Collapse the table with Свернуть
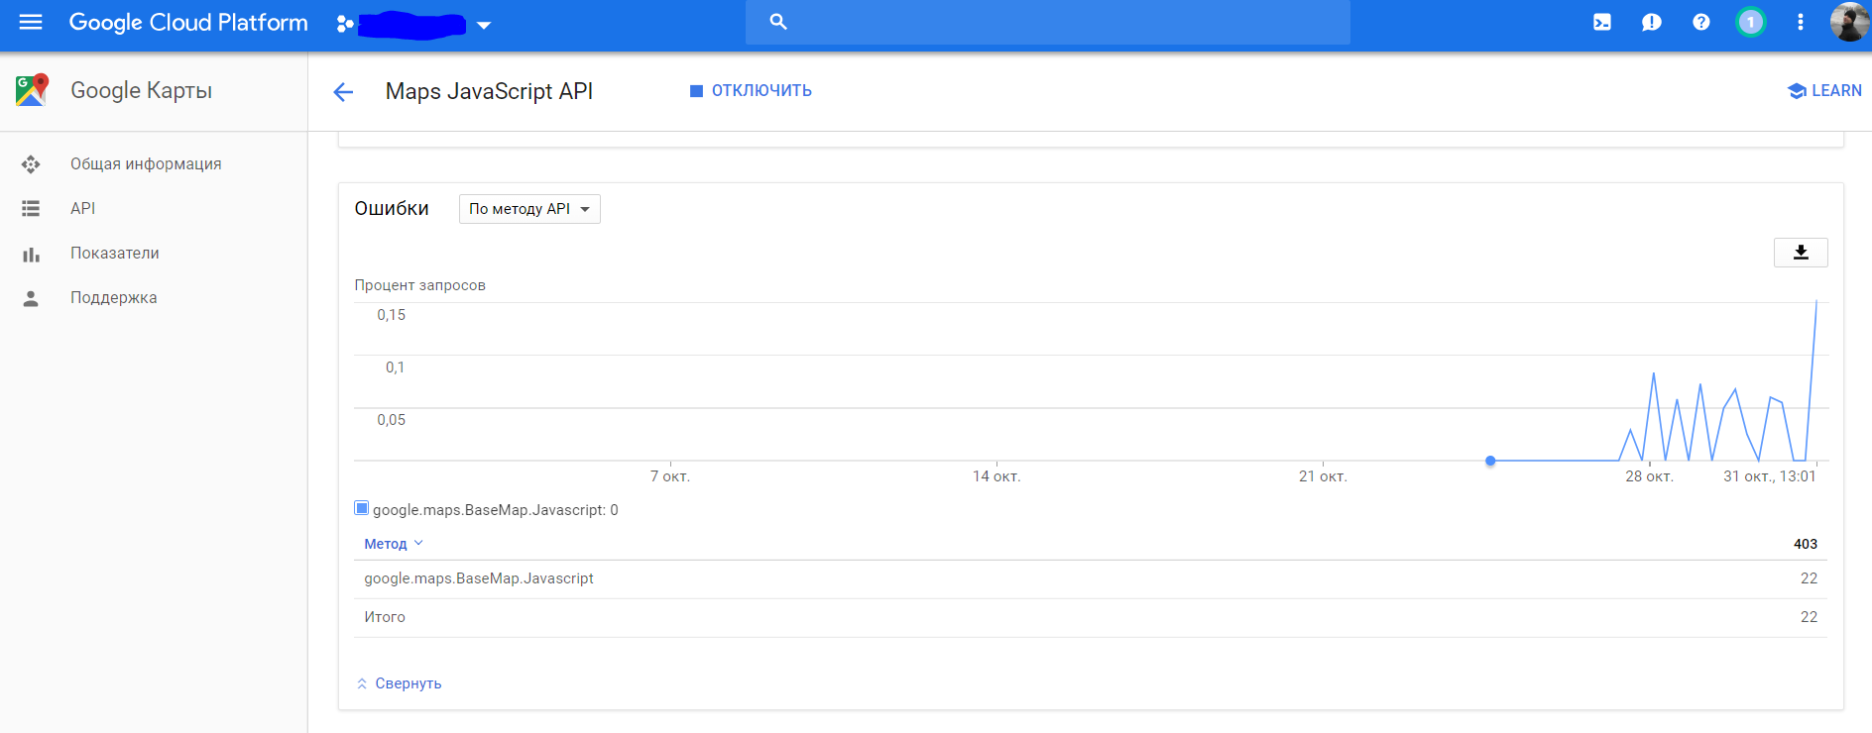The image size is (1872, 733). pyautogui.click(x=399, y=683)
